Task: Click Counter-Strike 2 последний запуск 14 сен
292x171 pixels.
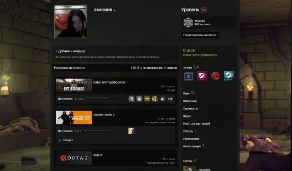Action: coord(160,122)
